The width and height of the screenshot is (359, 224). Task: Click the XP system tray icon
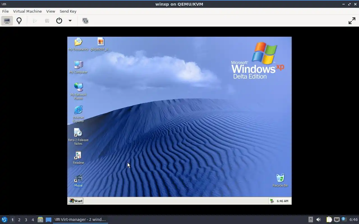point(271,201)
